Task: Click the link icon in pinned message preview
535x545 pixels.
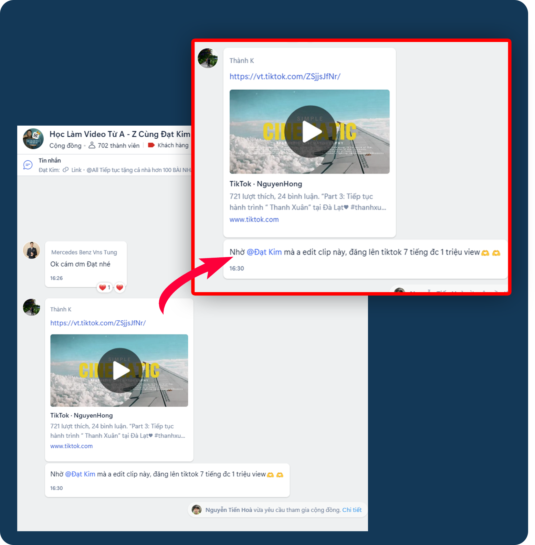Action: [x=65, y=170]
